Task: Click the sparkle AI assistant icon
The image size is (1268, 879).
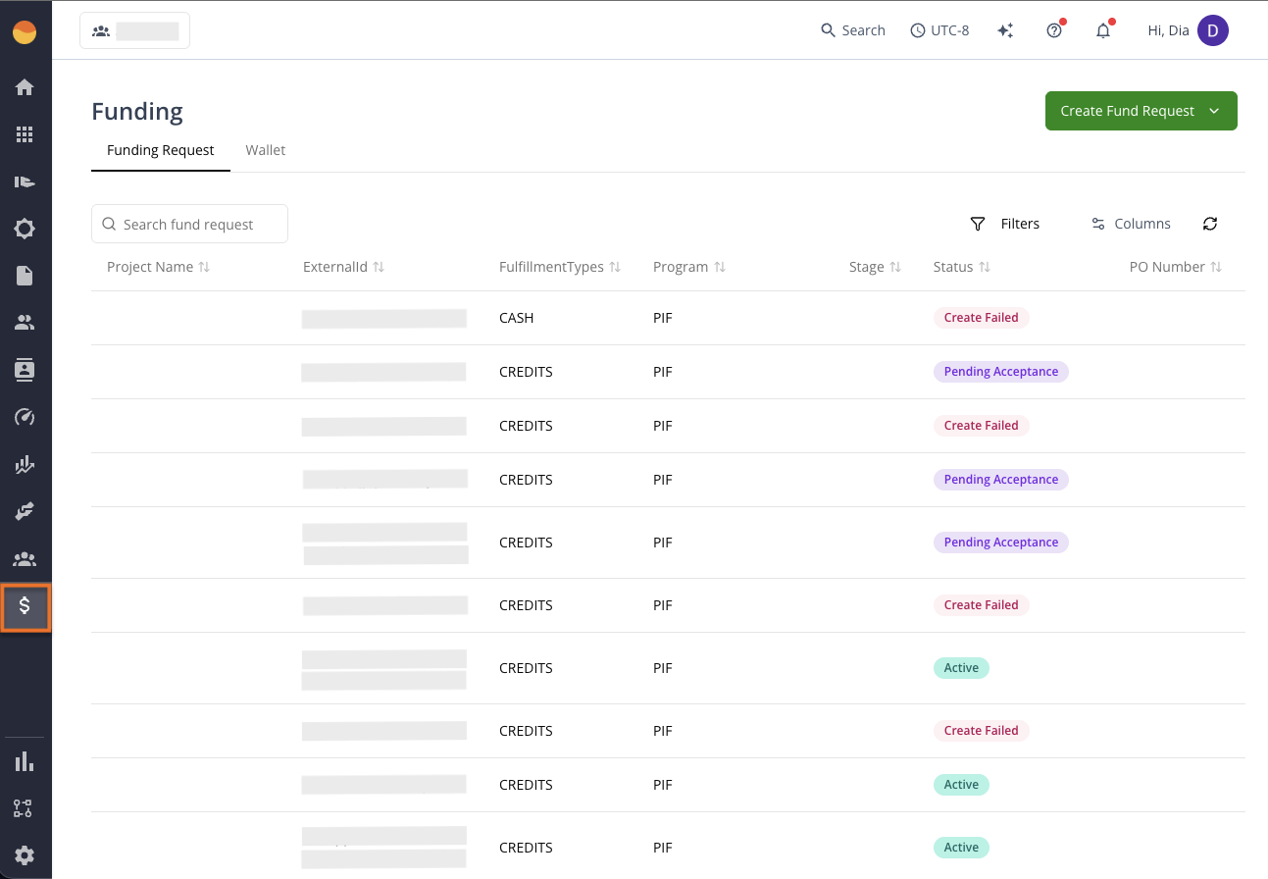Action: (x=1005, y=30)
